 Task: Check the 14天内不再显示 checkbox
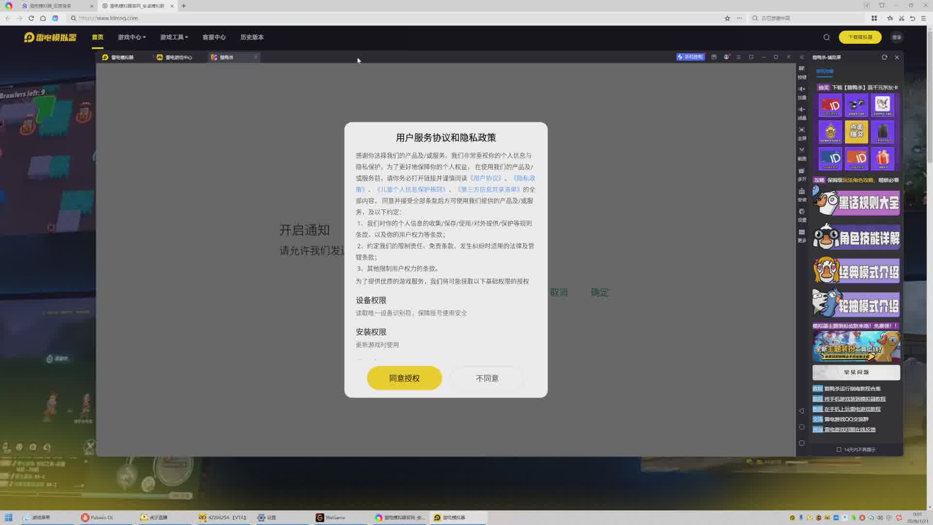(839, 450)
